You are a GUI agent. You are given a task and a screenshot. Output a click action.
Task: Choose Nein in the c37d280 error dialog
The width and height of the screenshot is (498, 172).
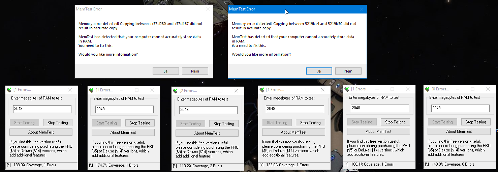tap(195, 71)
